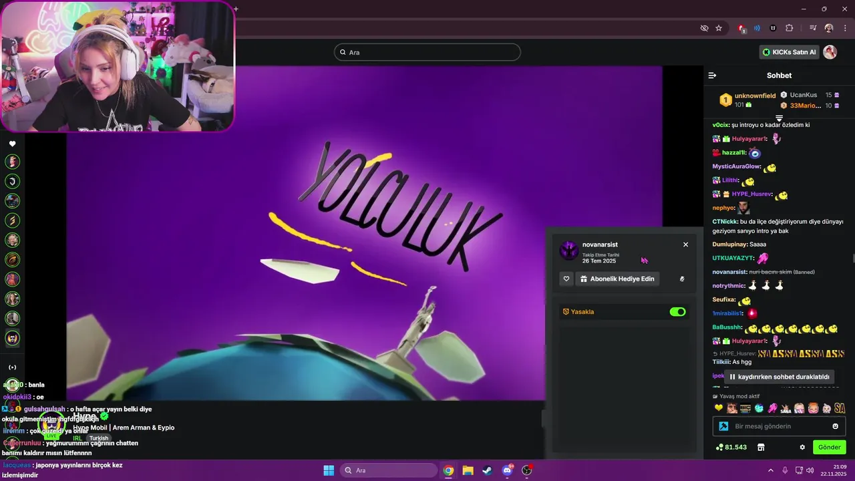Click username nephyo in chat
This screenshot has height=481, width=855.
point(723,208)
